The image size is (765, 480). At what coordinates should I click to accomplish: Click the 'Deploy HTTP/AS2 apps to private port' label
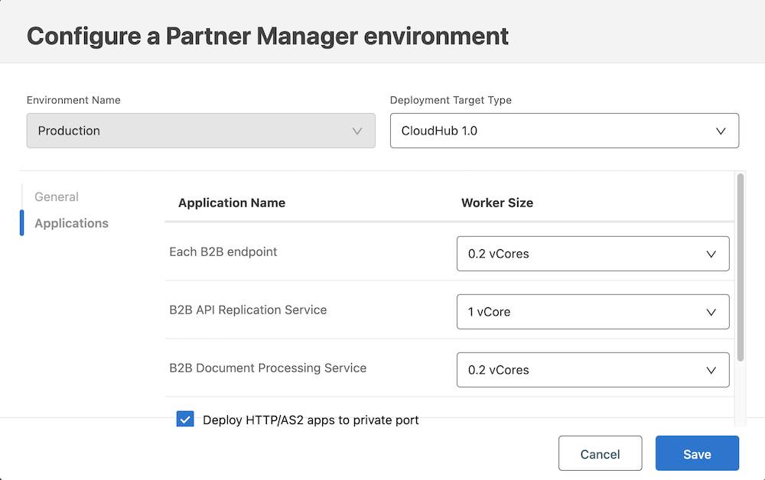click(311, 420)
